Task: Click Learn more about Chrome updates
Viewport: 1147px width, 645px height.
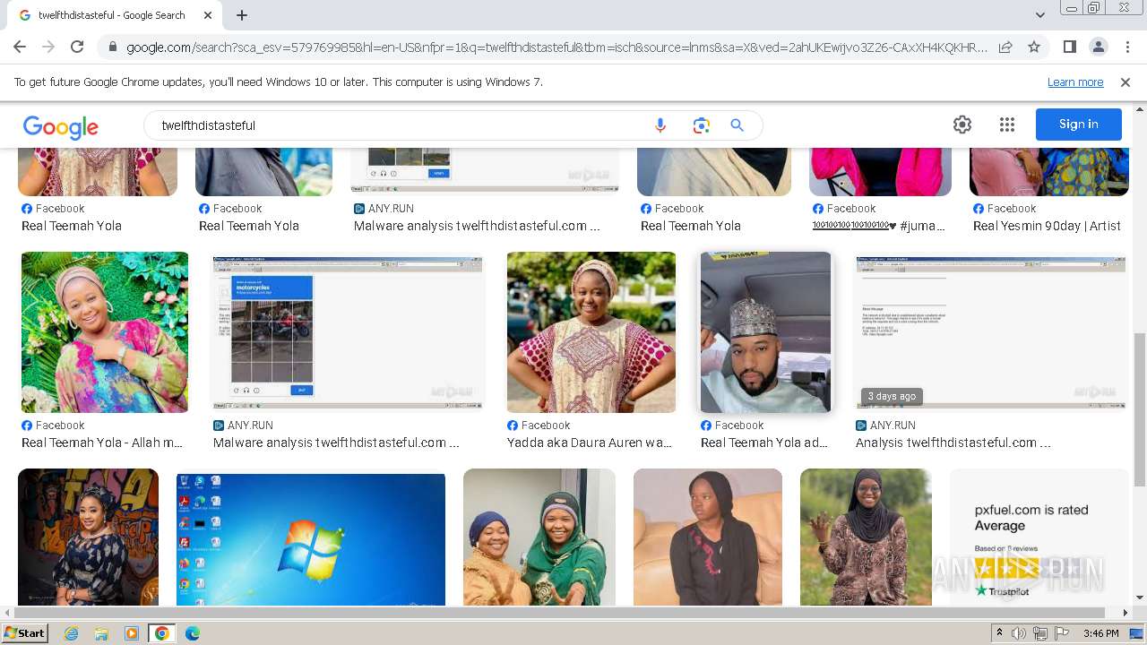Action: tap(1075, 82)
